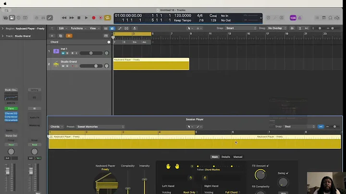
Task: Open the Note Pads icon
Action: coord(324,18)
